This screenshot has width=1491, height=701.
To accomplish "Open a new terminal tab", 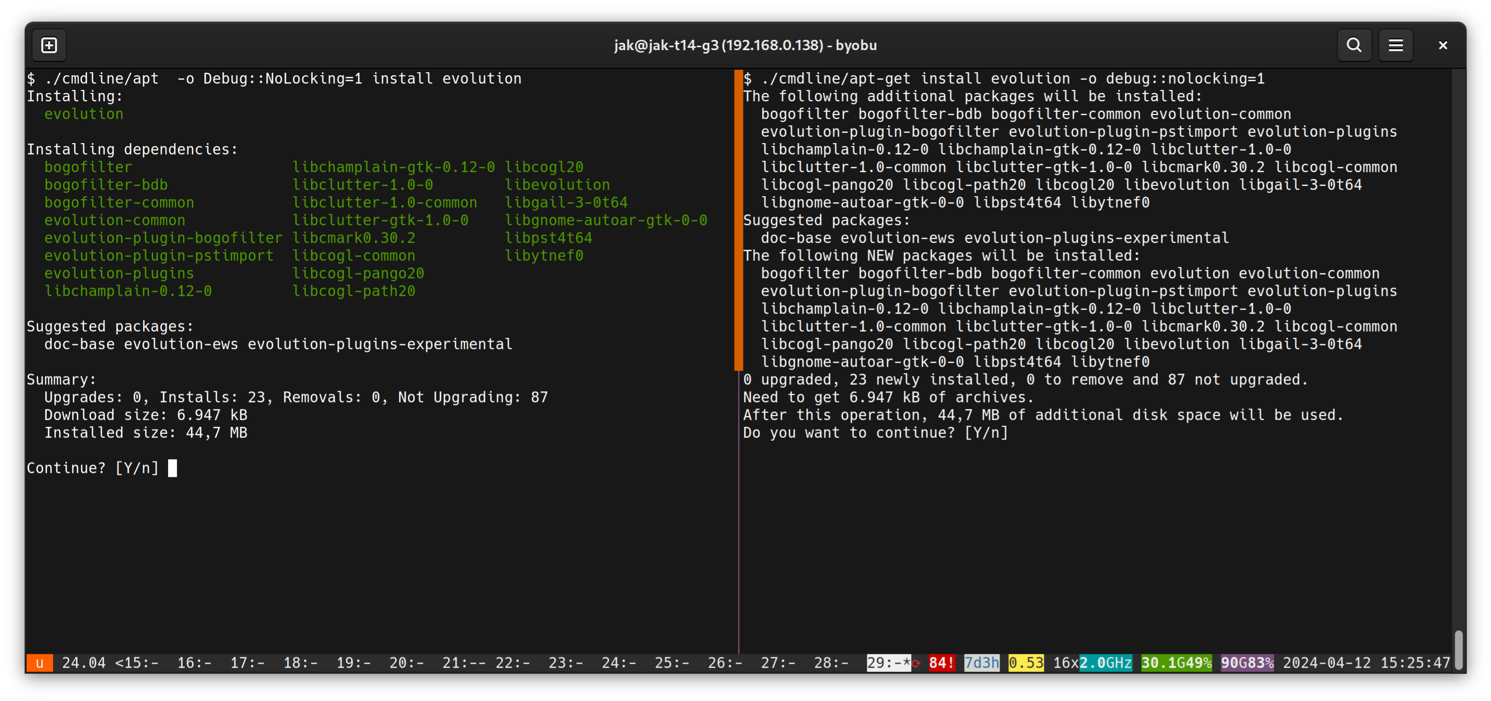I will pyautogui.click(x=49, y=45).
